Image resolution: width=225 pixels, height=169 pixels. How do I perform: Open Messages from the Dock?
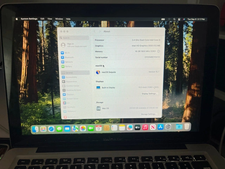point(59,129)
